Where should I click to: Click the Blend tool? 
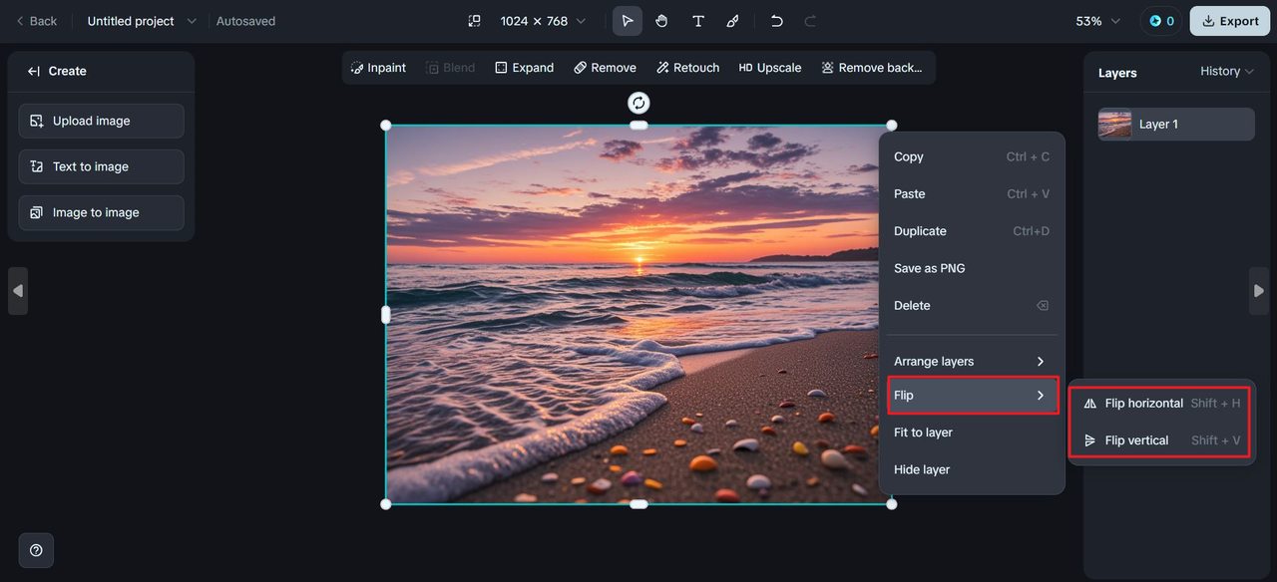(x=450, y=68)
